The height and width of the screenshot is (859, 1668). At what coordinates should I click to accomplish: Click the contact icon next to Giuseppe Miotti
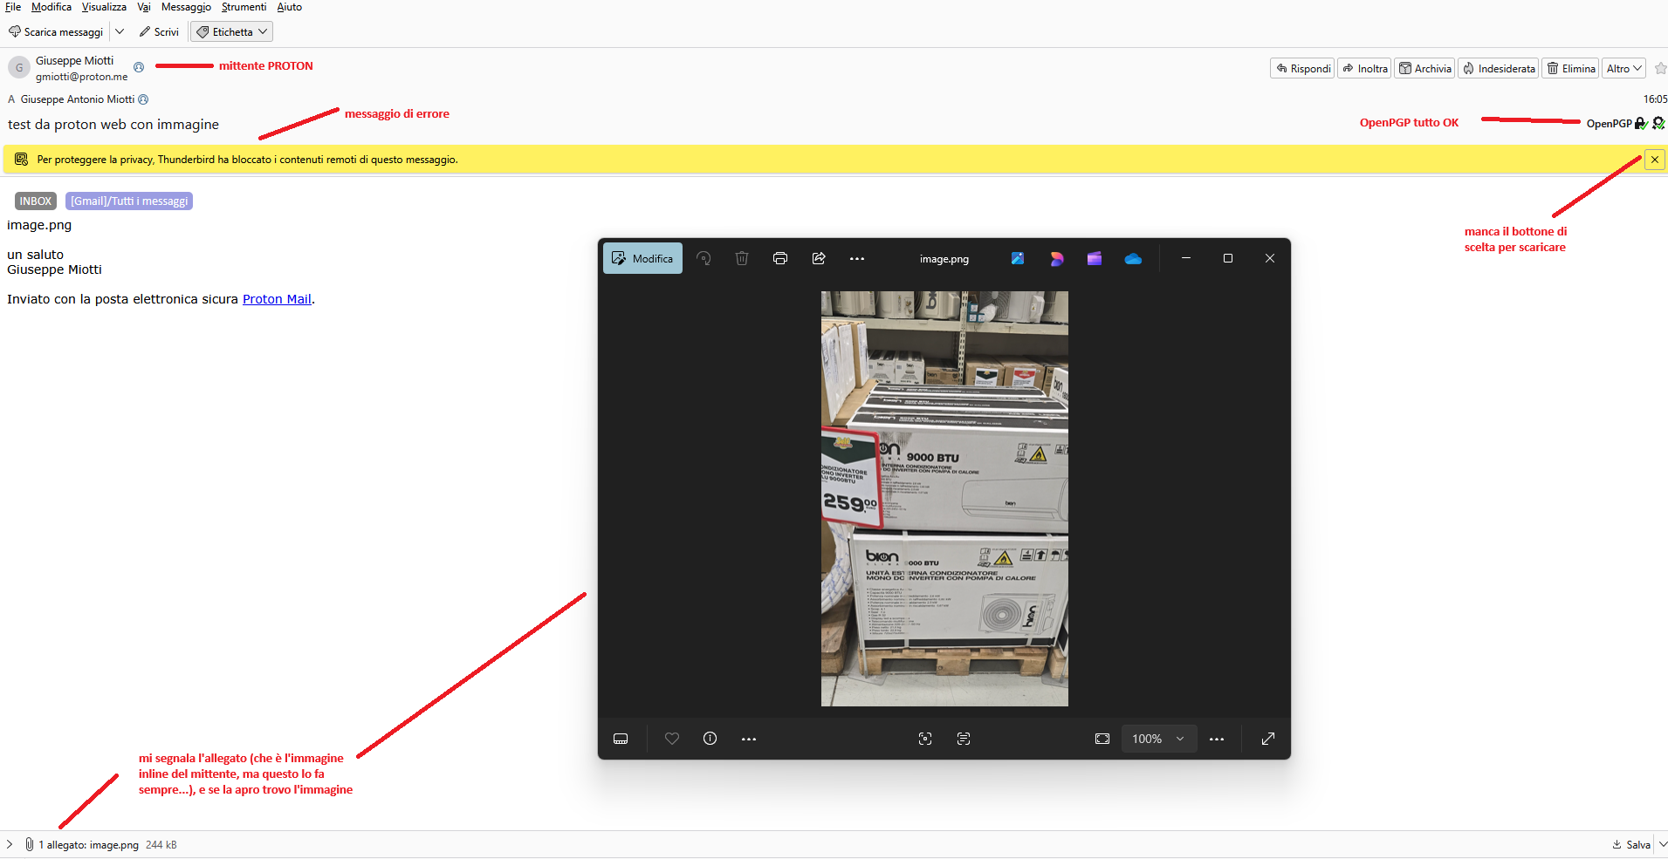(x=139, y=67)
